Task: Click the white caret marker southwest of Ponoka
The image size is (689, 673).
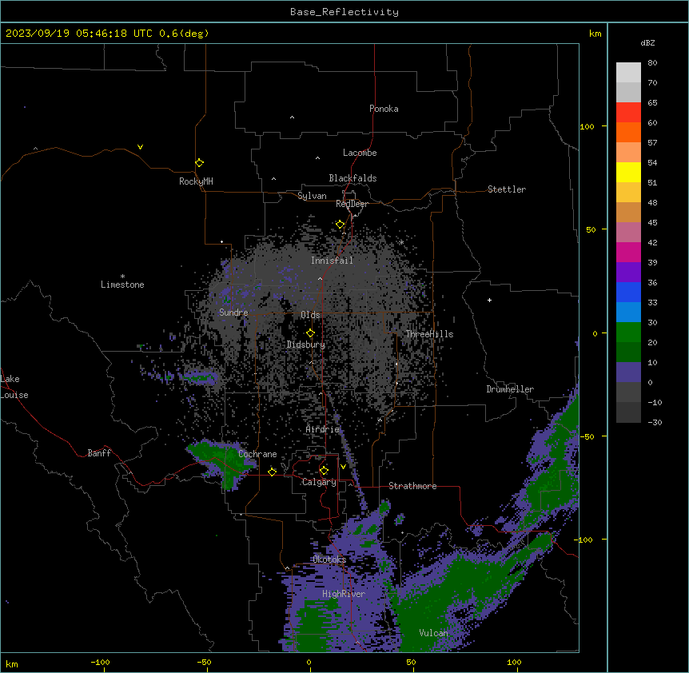Action: click(293, 117)
